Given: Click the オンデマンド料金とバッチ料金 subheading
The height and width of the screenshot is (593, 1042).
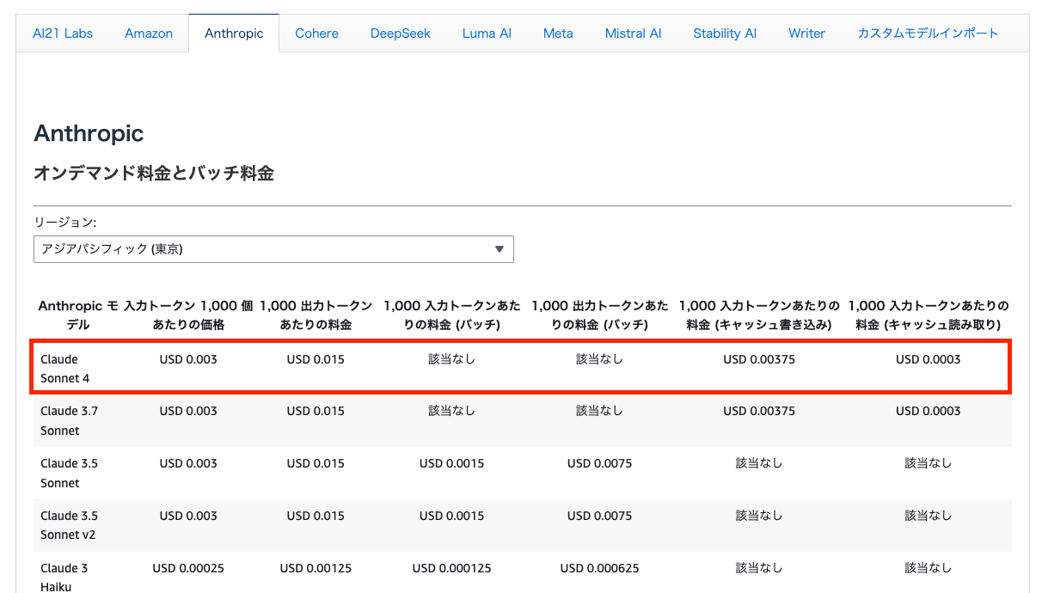Looking at the screenshot, I should pyautogui.click(x=154, y=173).
